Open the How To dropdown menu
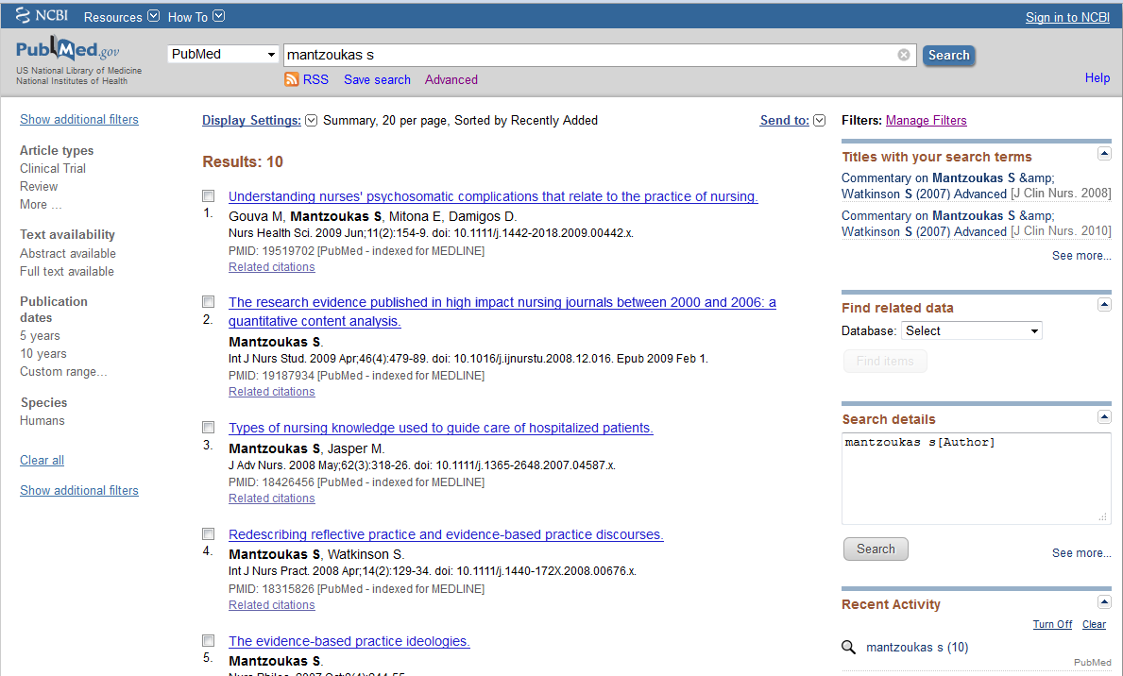This screenshot has height=676, width=1123. coord(196,16)
